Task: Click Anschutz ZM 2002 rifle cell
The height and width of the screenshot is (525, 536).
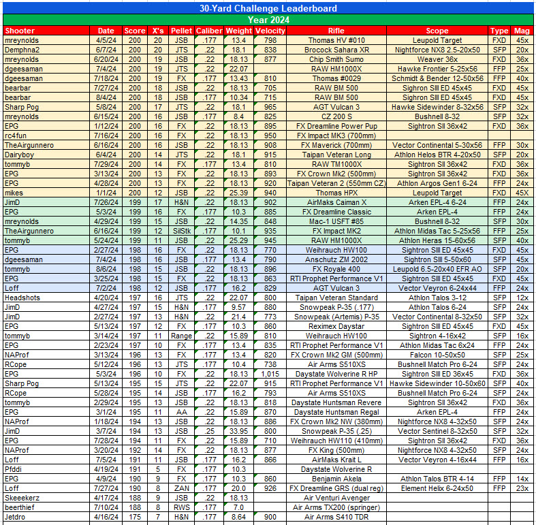Action: tap(336, 259)
